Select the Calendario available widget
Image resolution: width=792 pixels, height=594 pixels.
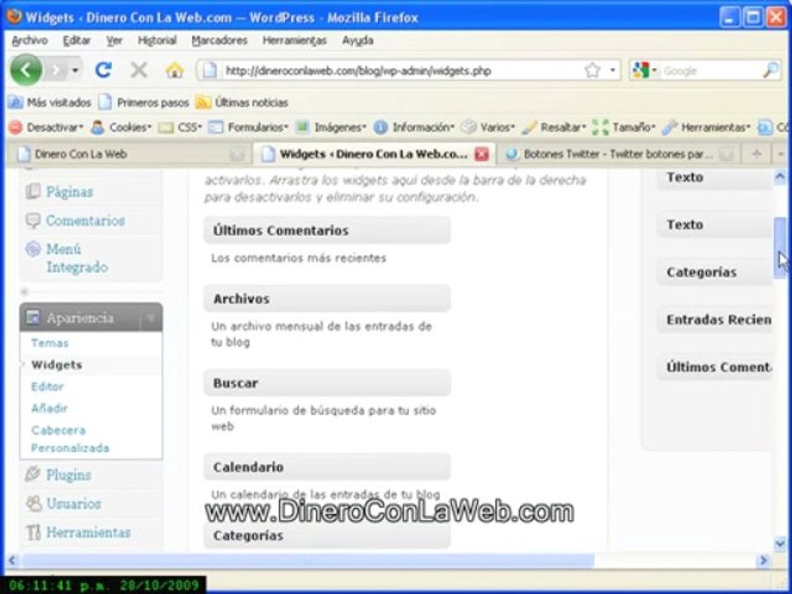tap(327, 467)
